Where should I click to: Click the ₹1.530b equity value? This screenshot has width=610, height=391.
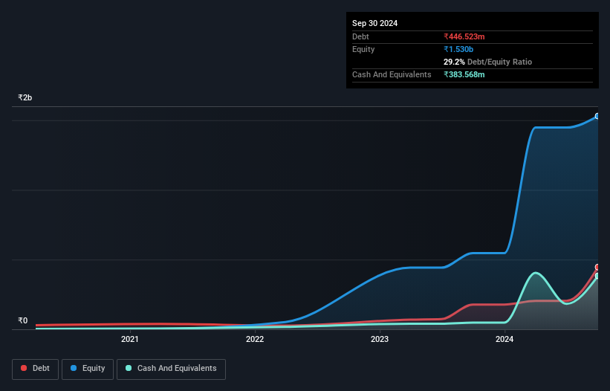[x=458, y=49]
